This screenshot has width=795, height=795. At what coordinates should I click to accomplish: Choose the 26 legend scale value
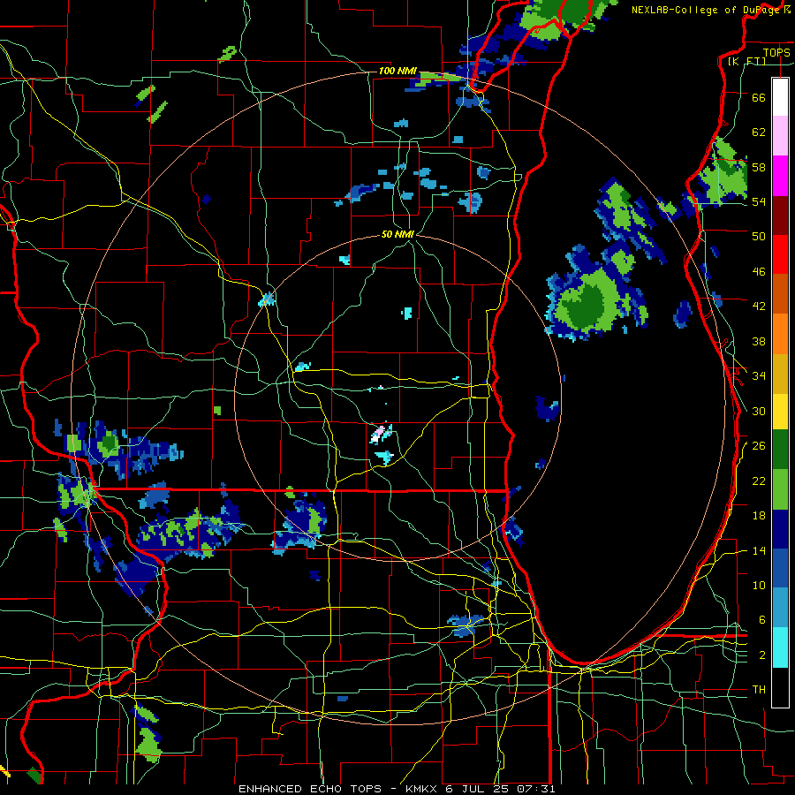[759, 446]
